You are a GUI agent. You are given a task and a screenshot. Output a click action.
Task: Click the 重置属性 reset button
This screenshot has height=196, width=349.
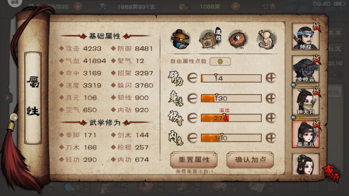pyautogui.click(x=194, y=160)
